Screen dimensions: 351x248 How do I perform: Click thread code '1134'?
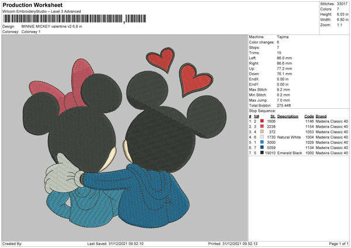[309, 148]
